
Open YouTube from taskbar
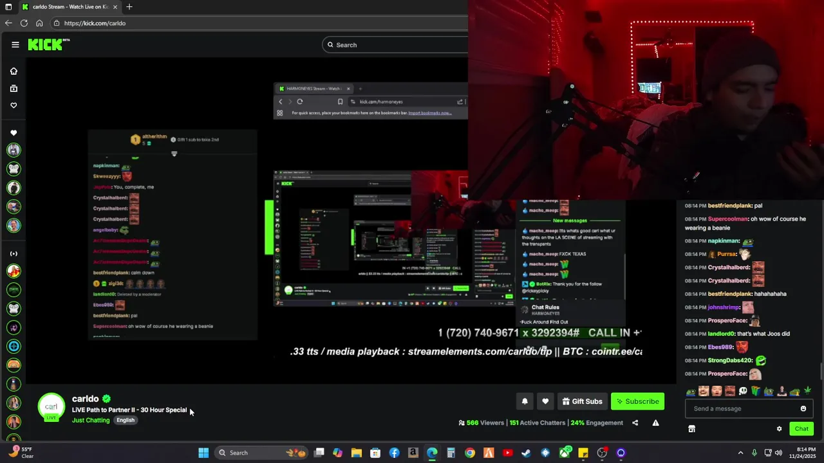click(x=507, y=453)
